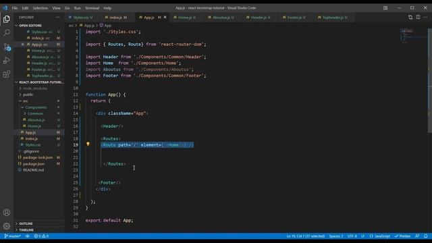Open the Edit menu
Image resolution: width=432 pixels, height=243 pixels.
pyautogui.click(x=25, y=8)
